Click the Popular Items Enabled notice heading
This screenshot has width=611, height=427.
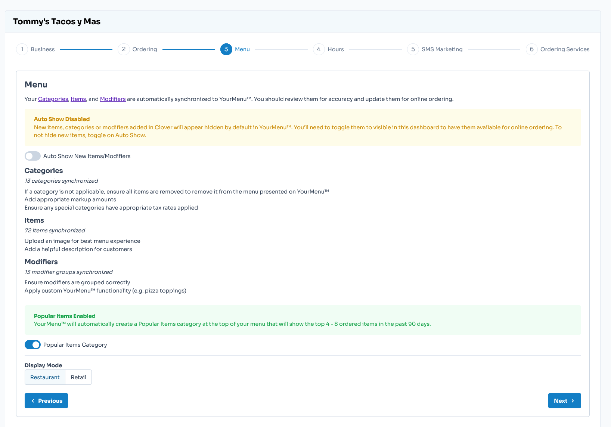coord(65,316)
